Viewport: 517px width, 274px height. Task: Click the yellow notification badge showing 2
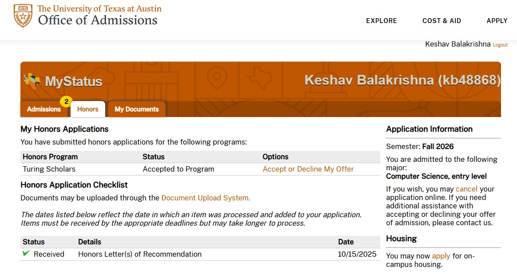(x=66, y=102)
